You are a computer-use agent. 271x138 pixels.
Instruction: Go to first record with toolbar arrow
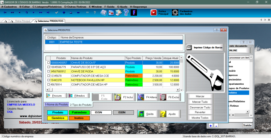(x=5, y=12)
